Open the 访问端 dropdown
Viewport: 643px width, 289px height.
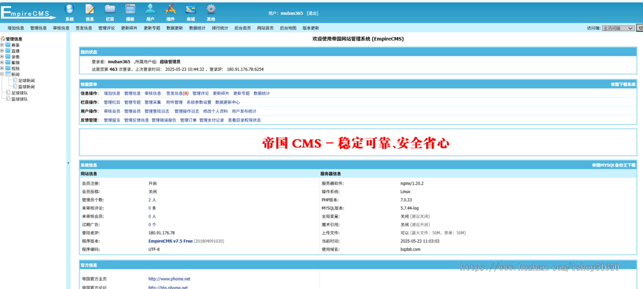click(x=618, y=28)
